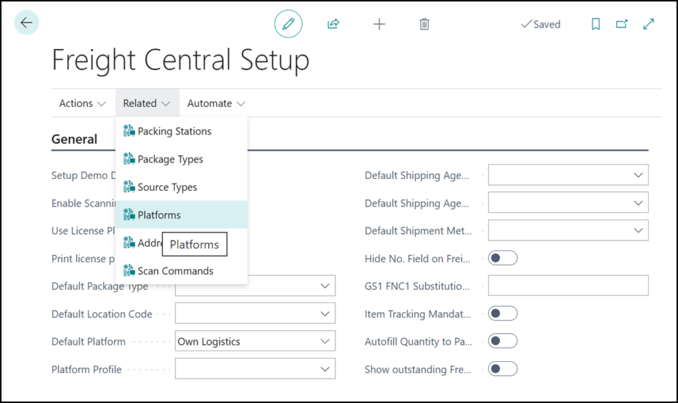Click the plus icon to create new
Viewport: 678px width, 403px height.
(379, 25)
